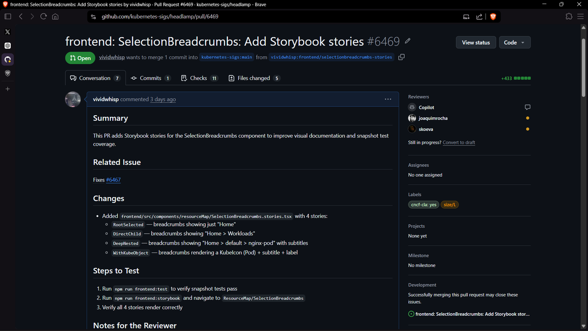Open the GitHub sidebar panel icon

7,59
